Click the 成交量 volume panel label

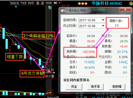(x=50, y=76)
